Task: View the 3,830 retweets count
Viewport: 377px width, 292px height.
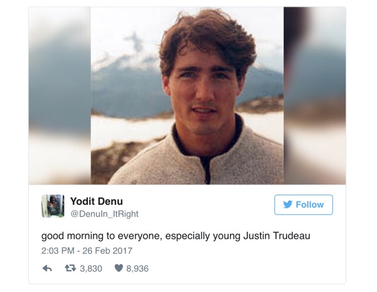Action: tap(91, 268)
